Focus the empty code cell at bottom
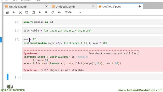Image resolution: width=163 pixels, height=92 pixels. pyautogui.click(x=93, y=77)
